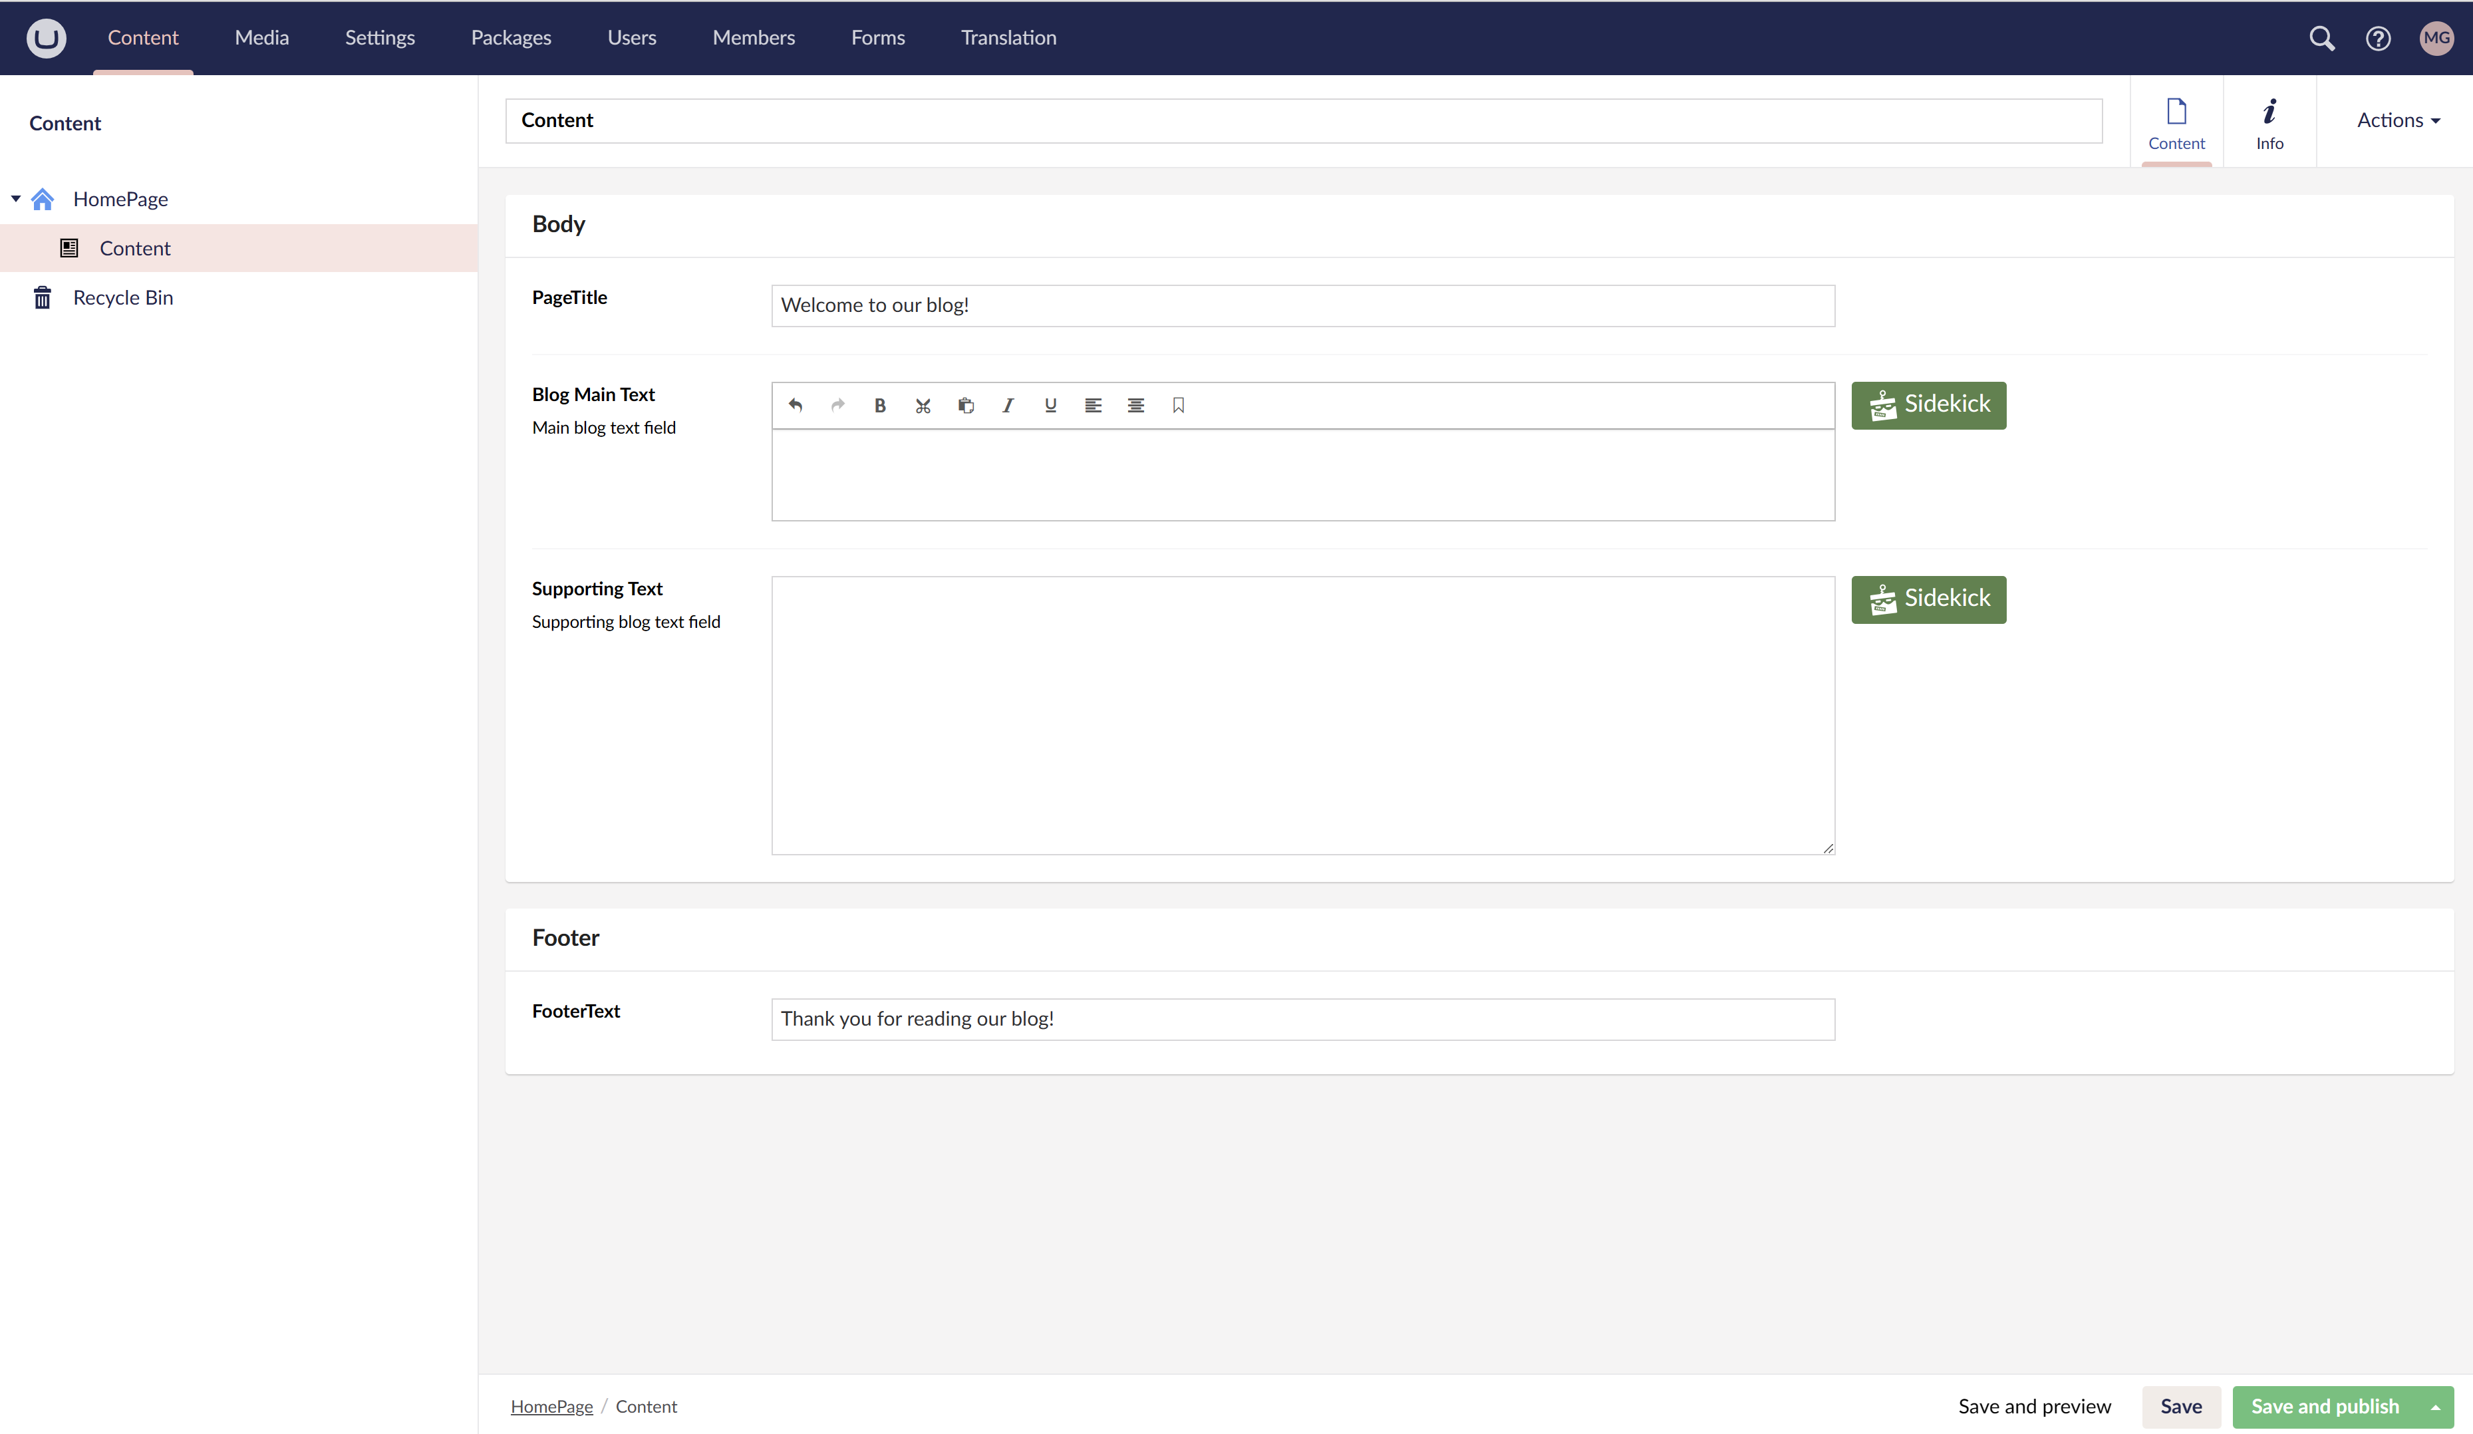The image size is (2473, 1434).
Task: Toggle bold formatting in Blog Main Text
Action: 881,404
